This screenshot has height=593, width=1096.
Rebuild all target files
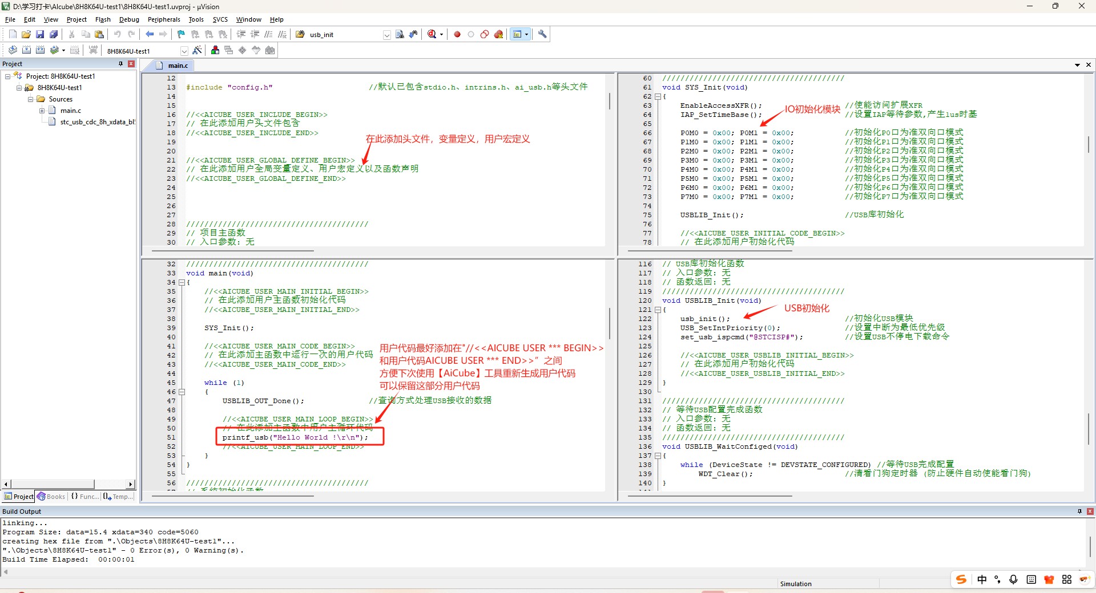click(40, 50)
